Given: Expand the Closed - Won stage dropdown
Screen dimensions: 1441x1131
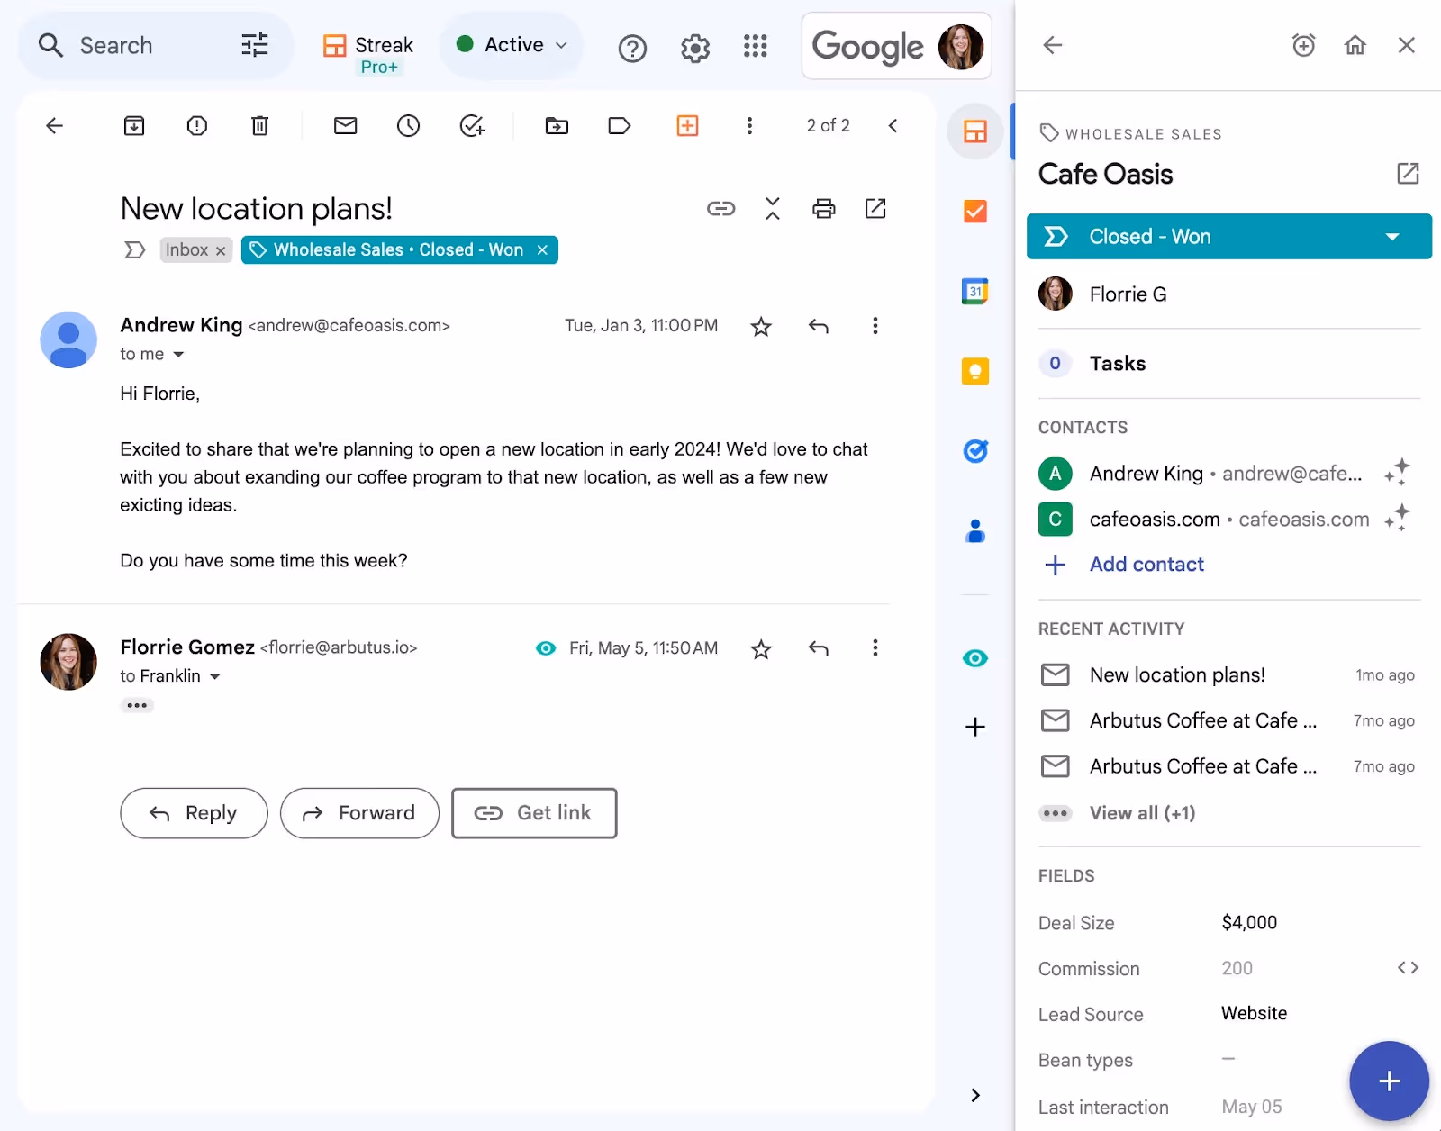Looking at the screenshot, I should (x=1392, y=237).
